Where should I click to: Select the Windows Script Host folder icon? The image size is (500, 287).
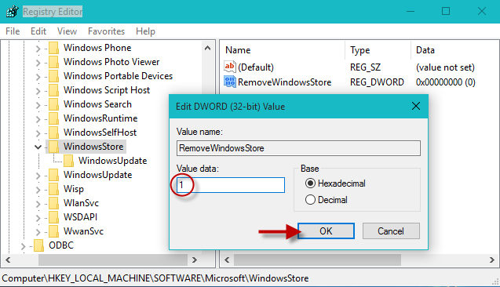(53, 90)
